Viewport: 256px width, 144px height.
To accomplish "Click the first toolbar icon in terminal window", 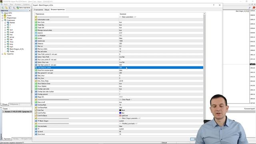I will click(2, 8).
